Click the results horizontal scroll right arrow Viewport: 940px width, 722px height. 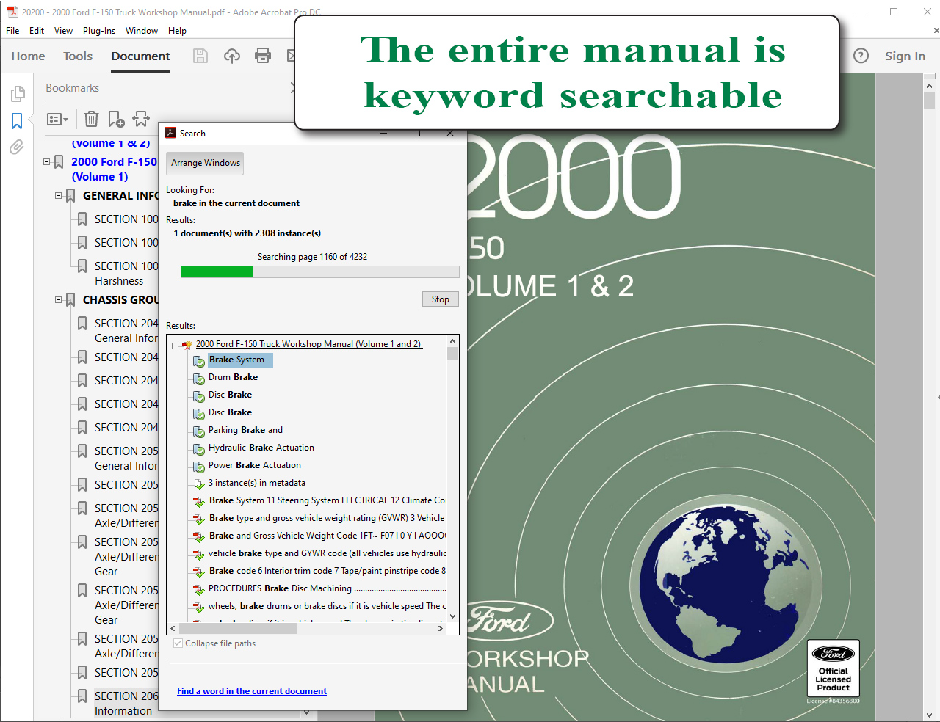441,628
